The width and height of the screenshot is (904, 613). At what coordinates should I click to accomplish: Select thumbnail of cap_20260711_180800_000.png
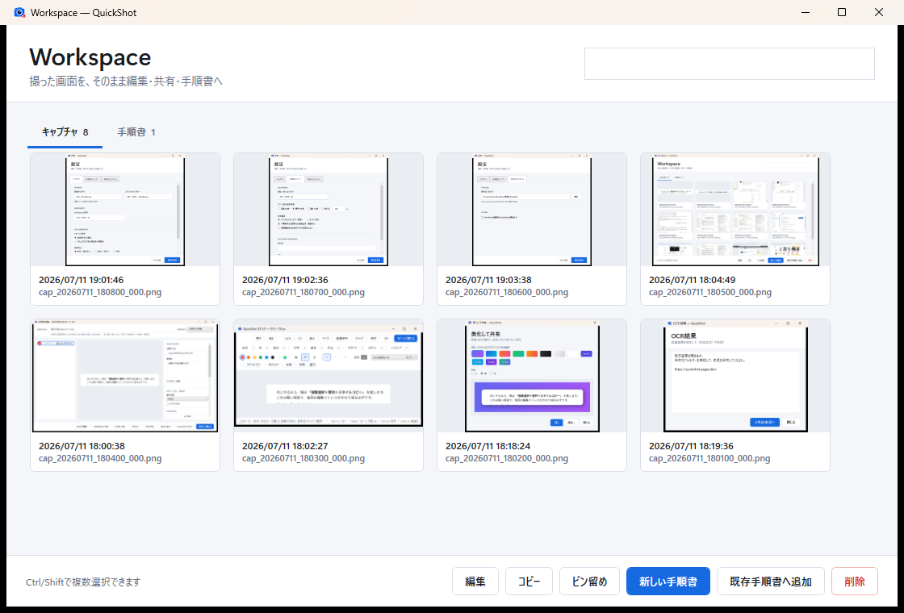pos(125,210)
